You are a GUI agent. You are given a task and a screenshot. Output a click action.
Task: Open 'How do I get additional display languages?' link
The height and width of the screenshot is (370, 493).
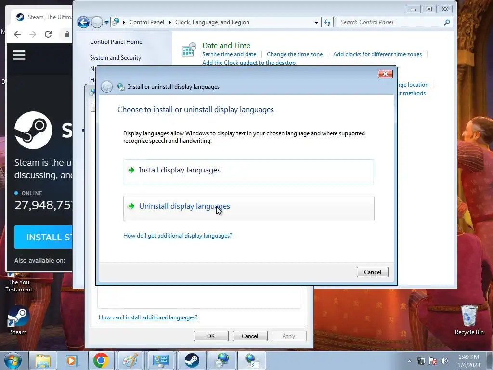[178, 236]
